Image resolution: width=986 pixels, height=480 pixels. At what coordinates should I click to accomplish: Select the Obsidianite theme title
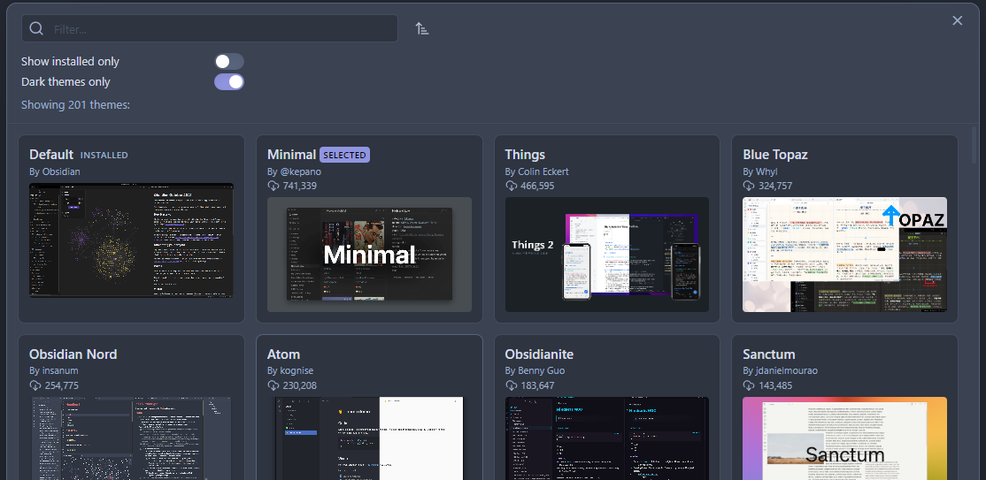coord(539,354)
